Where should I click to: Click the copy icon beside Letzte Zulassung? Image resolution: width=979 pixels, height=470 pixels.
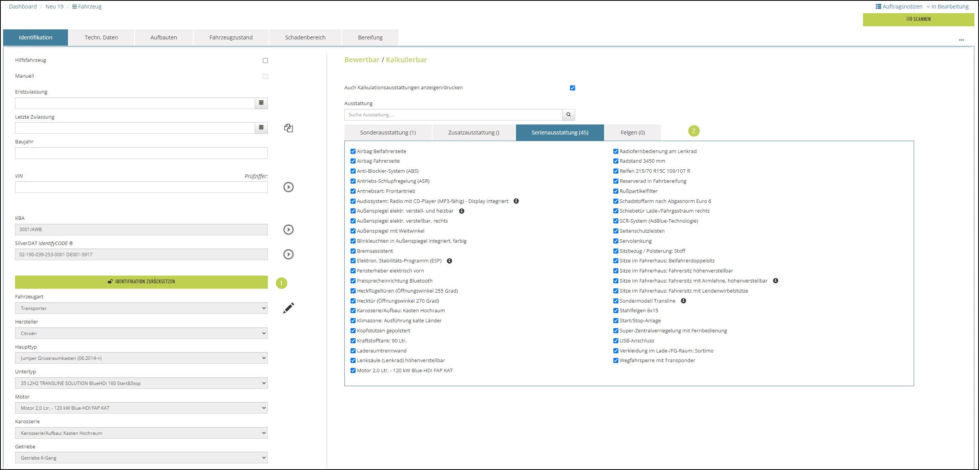[x=288, y=128]
